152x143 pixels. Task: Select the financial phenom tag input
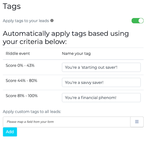[x=101, y=98]
